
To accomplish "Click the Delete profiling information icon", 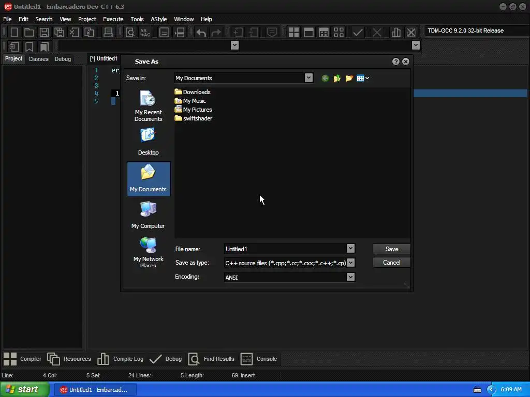I will (x=411, y=33).
